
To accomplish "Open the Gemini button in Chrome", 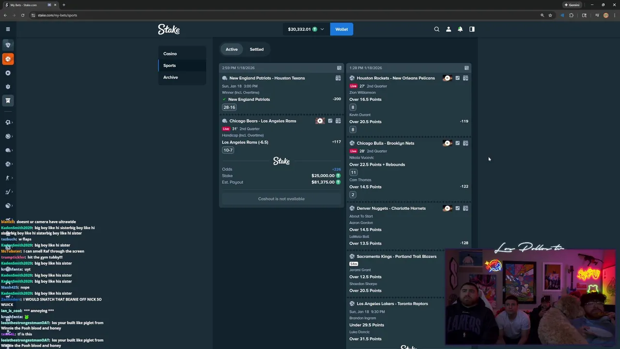I will (x=572, y=5).
